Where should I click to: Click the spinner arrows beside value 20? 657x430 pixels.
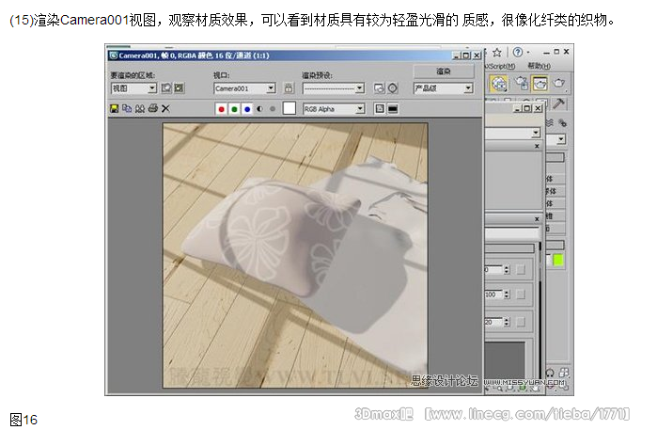click(507, 322)
